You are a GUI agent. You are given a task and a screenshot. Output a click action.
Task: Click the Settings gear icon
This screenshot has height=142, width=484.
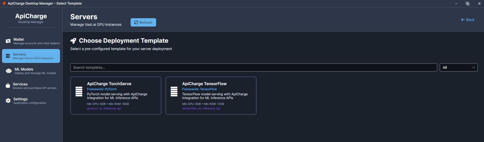click(x=8, y=101)
